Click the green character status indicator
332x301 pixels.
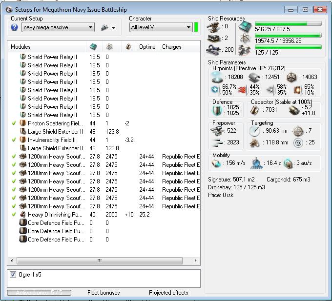click(x=196, y=27)
